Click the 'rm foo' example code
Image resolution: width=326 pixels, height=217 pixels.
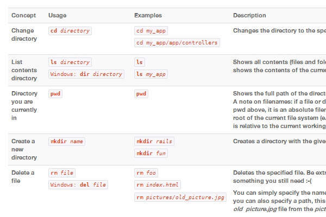tap(146, 173)
